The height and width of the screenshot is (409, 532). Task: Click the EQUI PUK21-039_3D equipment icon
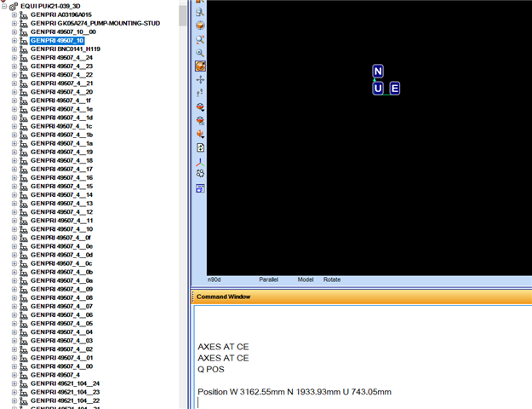tap(14, 6)
